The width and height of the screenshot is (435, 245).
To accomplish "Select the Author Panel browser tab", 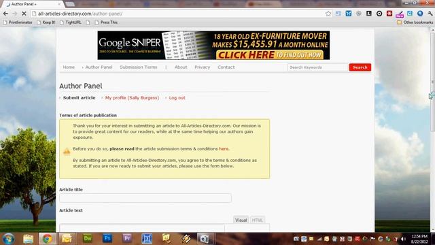I will 33,4.
